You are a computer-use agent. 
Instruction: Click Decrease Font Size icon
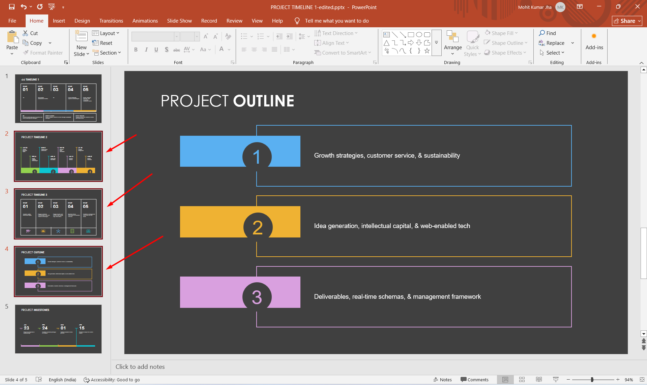point(215,36)
